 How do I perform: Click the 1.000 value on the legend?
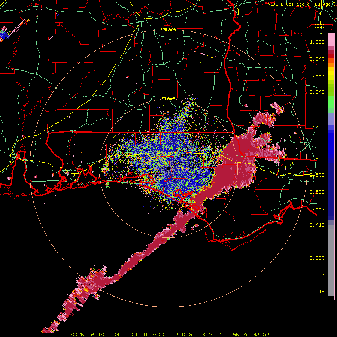pyautogui.click(x=317, y=42)
